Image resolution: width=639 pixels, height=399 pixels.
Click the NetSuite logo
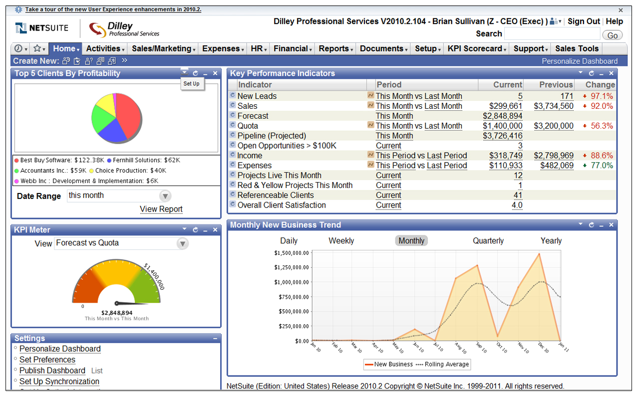[x=41, y=28]
